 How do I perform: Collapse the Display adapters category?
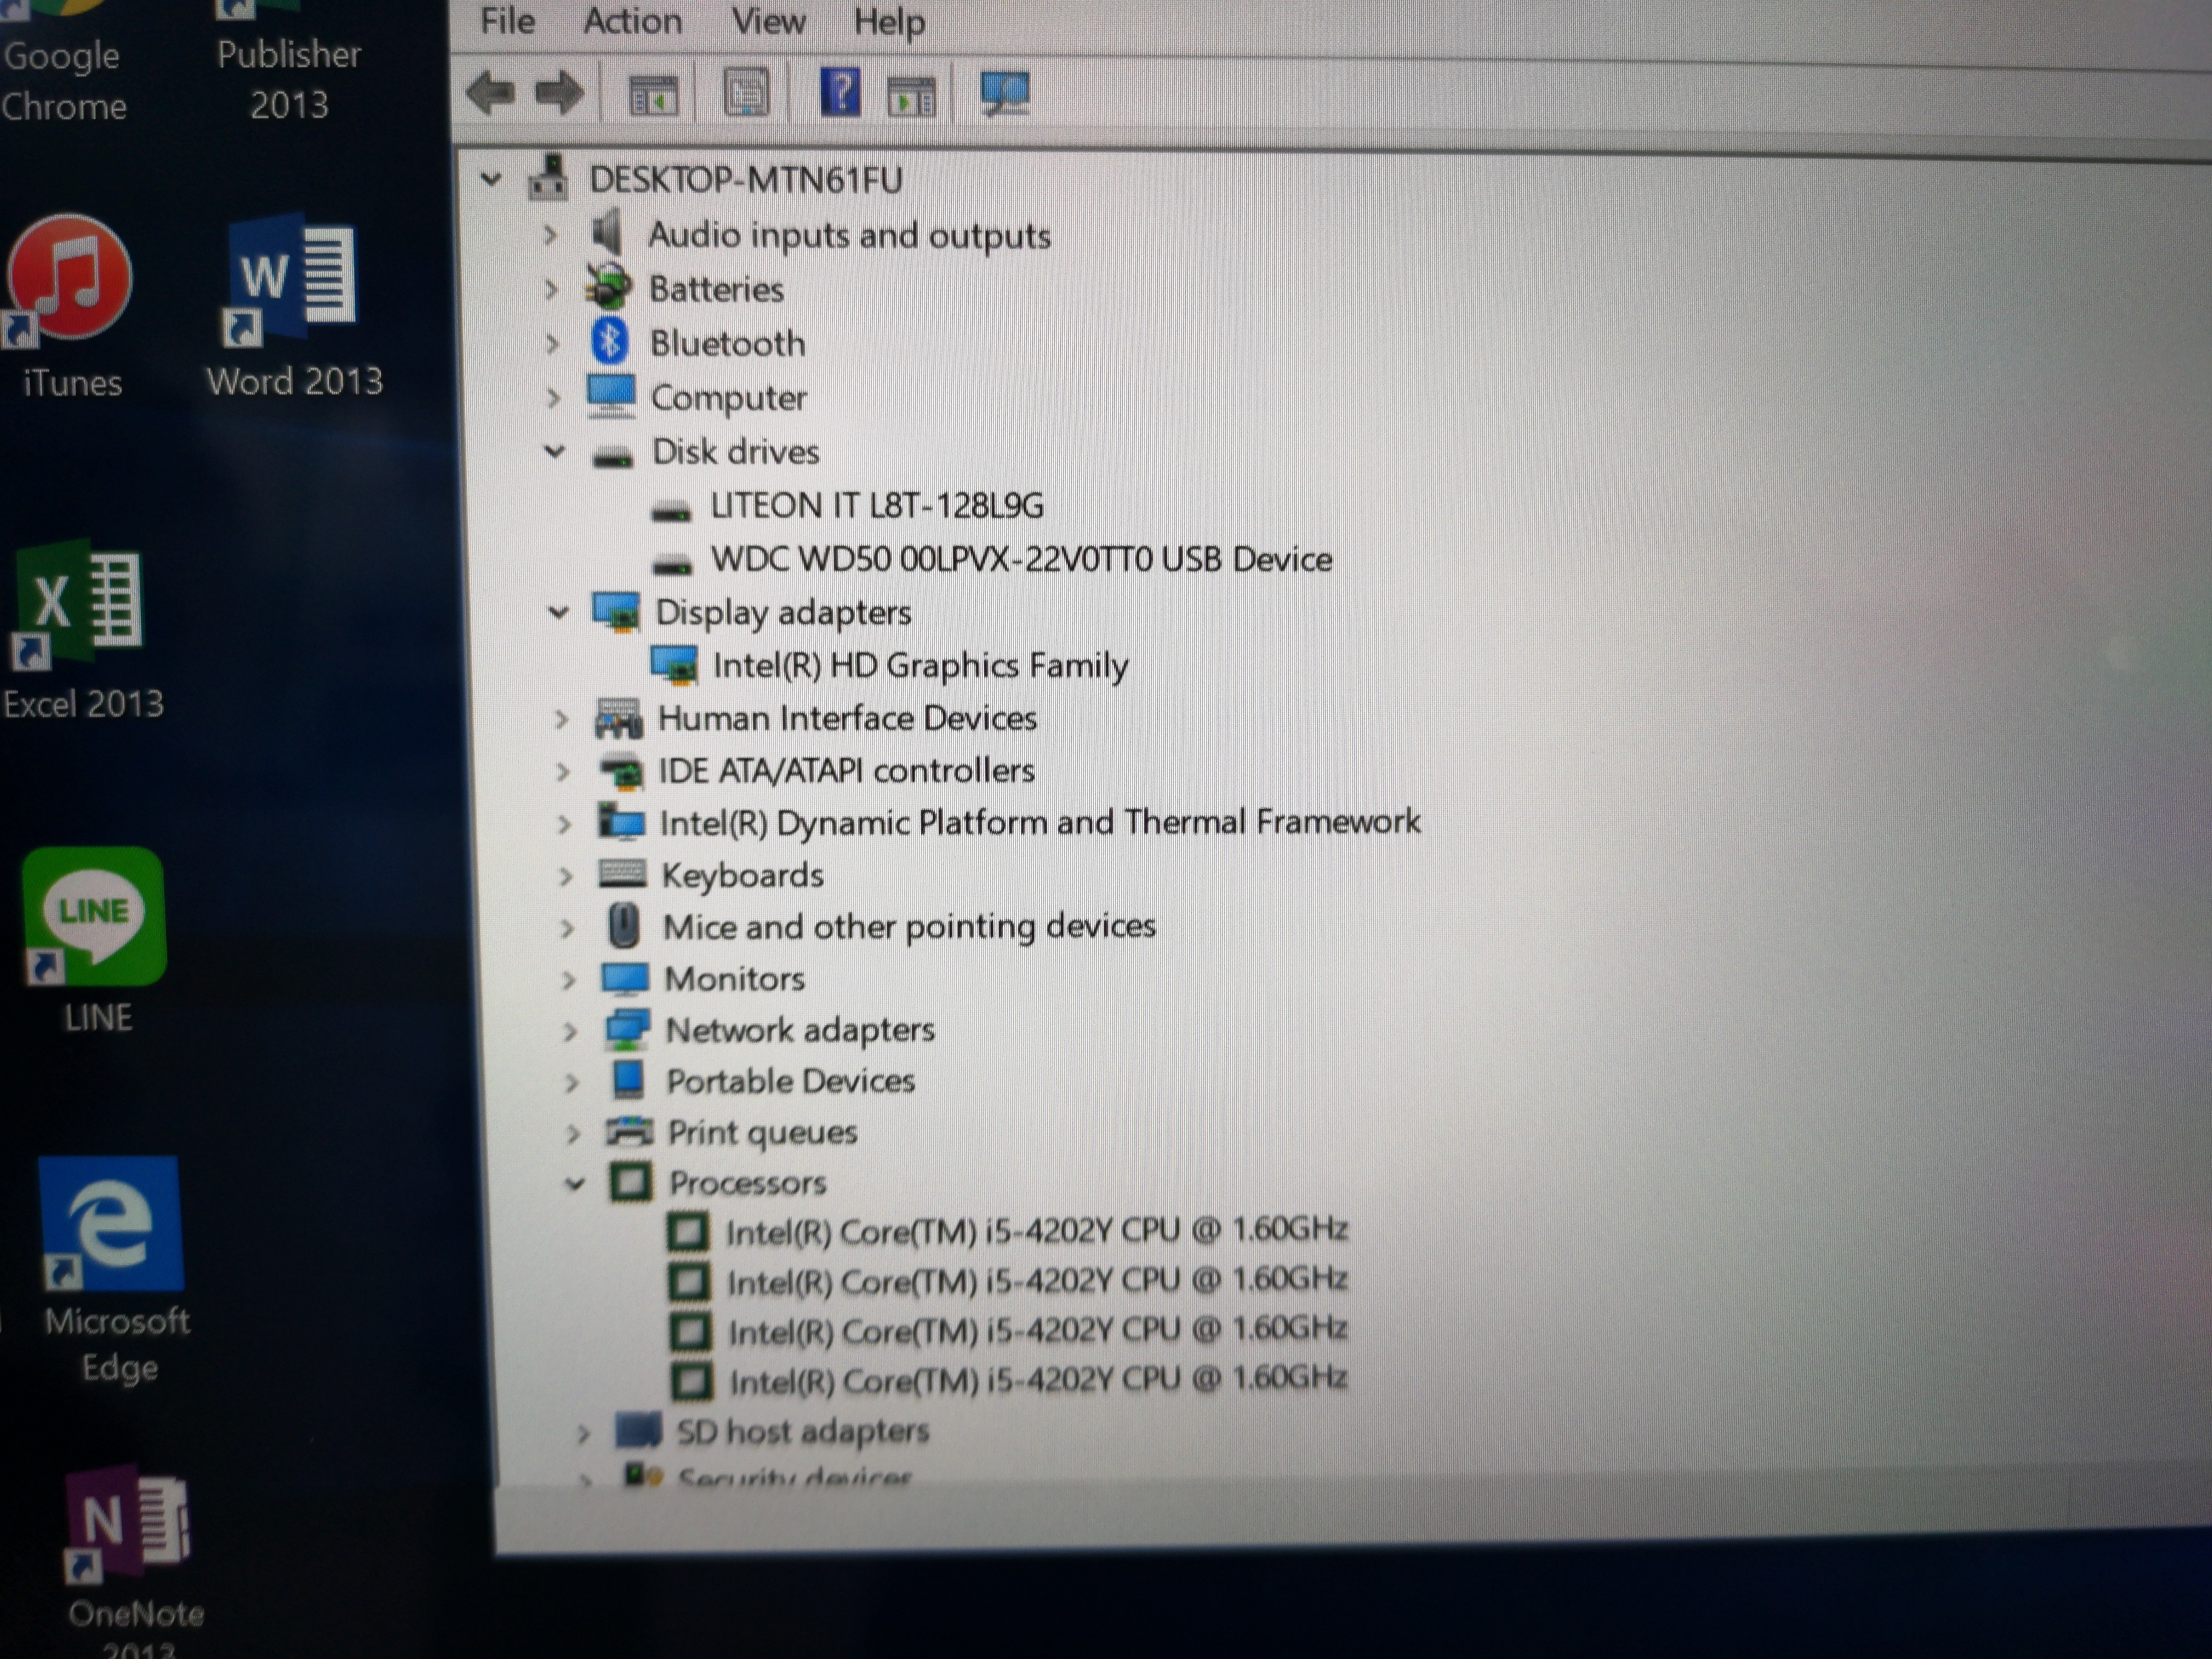558,612
